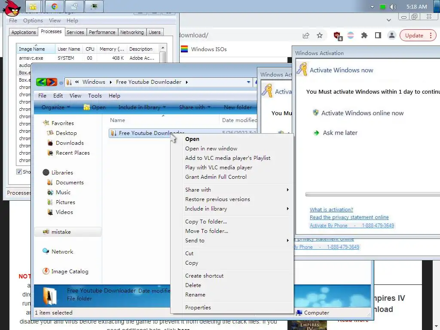Toggle the Show processes checkbox
The height and width of the screenshot is (330, 440).
[x=19, y=171]
